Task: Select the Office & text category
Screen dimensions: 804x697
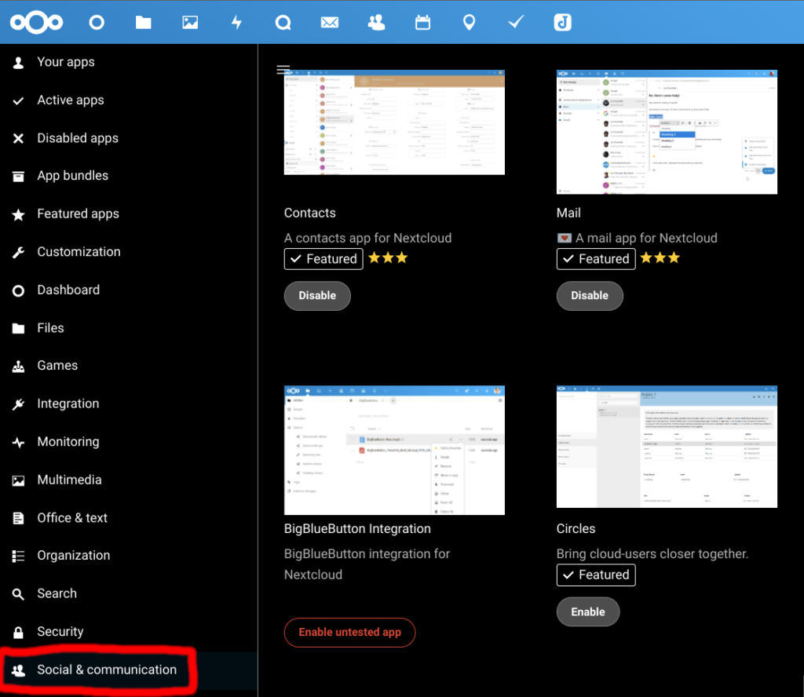Action: click(128, 517)
